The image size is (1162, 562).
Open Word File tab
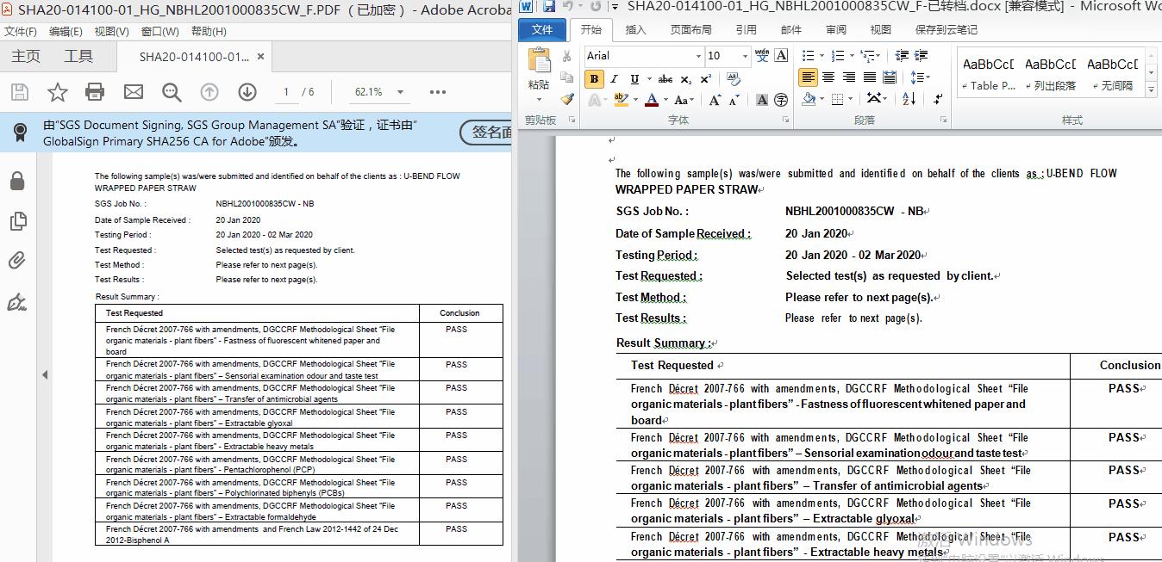(x=542, y=29)
